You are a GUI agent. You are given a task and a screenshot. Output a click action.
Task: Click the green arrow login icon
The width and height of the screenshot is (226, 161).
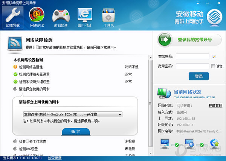(x=165, y=39)
